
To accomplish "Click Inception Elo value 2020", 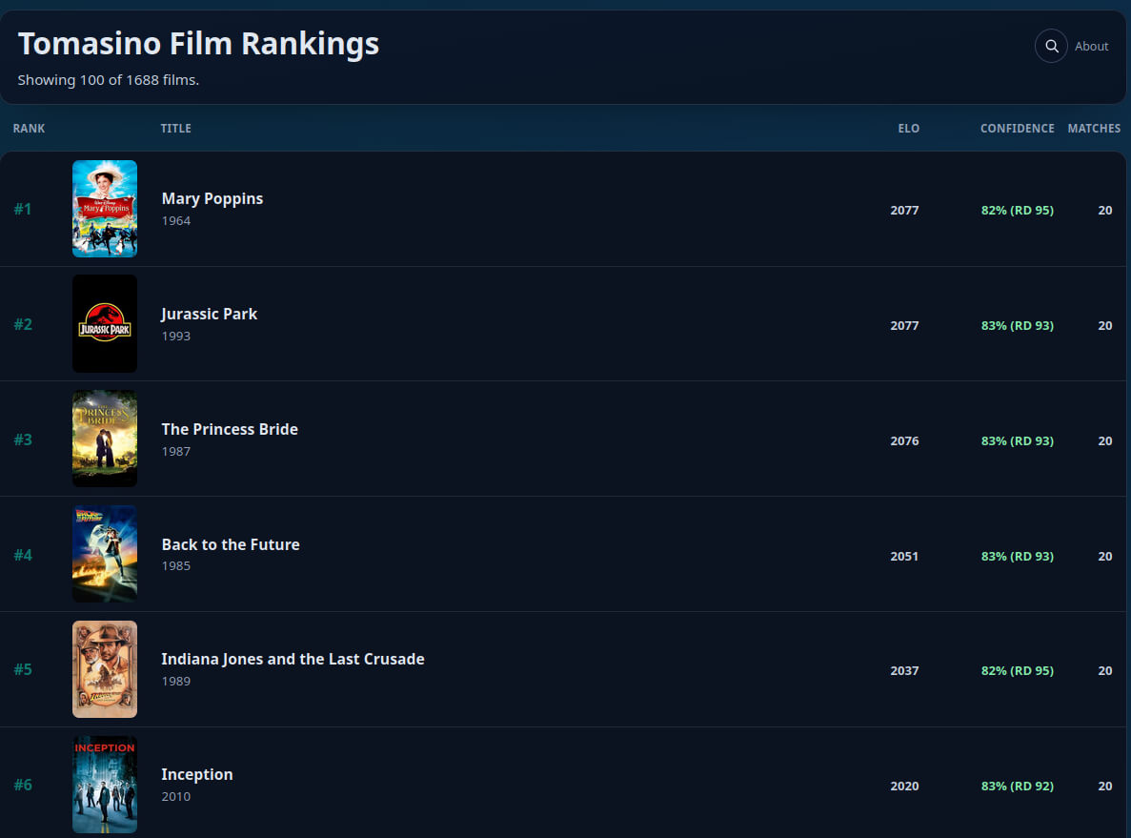I will 904,786.
